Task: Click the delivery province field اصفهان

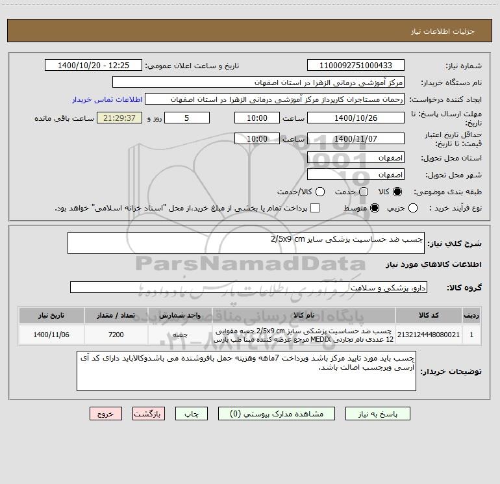Action: tap(356, 158)
